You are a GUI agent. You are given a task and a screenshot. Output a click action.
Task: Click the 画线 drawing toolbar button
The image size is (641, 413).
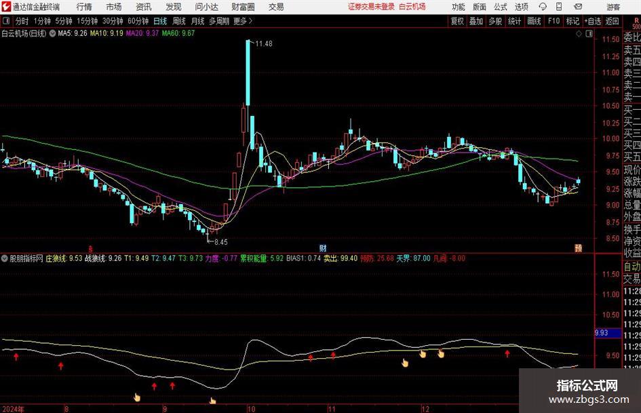(x=534, y=21)
